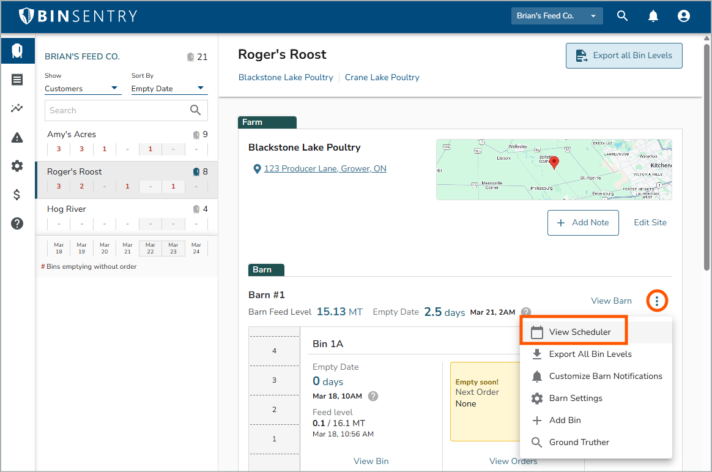Open the Sort By Empty Date dropdown
Screen dimensions: 712x472
[x=169, y=89]
